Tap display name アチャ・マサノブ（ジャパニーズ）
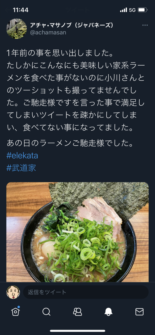 click(x=71, y=25)
